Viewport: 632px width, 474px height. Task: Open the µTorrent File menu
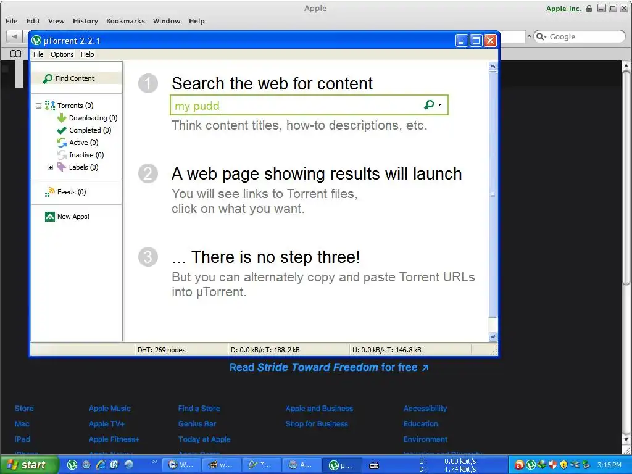38,54
